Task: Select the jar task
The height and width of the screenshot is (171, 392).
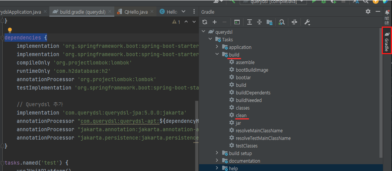Action: point(238,123)
